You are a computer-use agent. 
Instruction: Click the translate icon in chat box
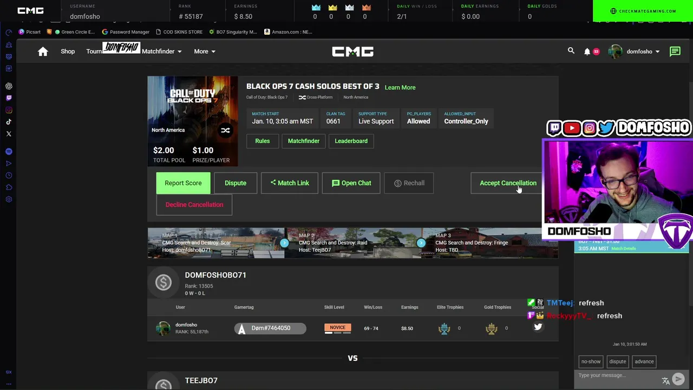(665, 381)
